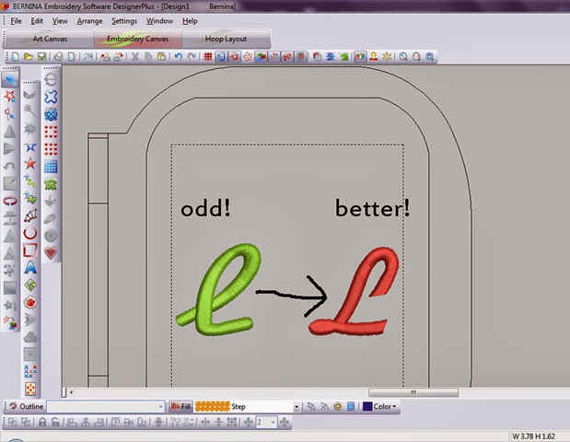
Task: Click the Redo arrow icon
Action: click(192, 57)
